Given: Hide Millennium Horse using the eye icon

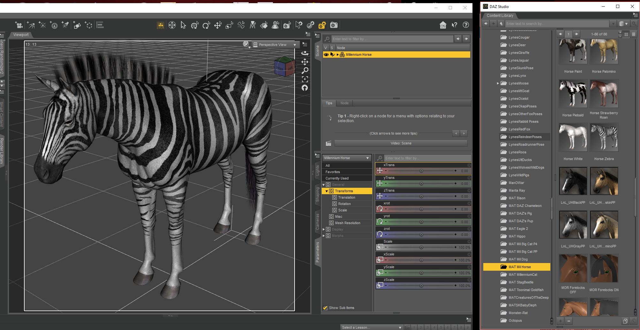Looking at the screenshot, I should 326,55.
